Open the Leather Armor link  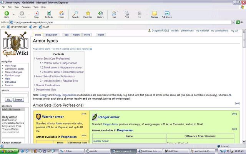pyautogui.click(x=101, y=141)
